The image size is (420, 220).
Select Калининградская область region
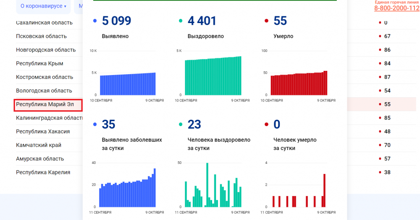point(49,118)
